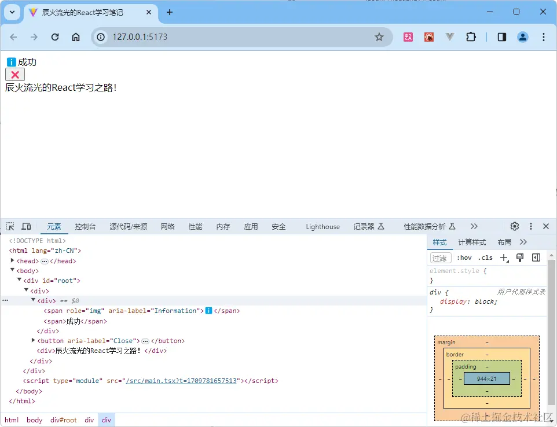Collapse the body element node
Screen dimensions: 557x427
point(12,270)
